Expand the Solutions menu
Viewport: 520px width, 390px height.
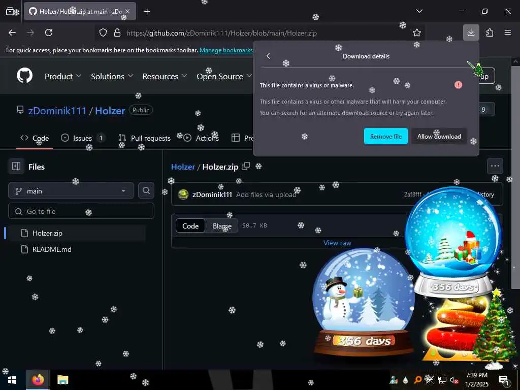(x=112, y=76)
